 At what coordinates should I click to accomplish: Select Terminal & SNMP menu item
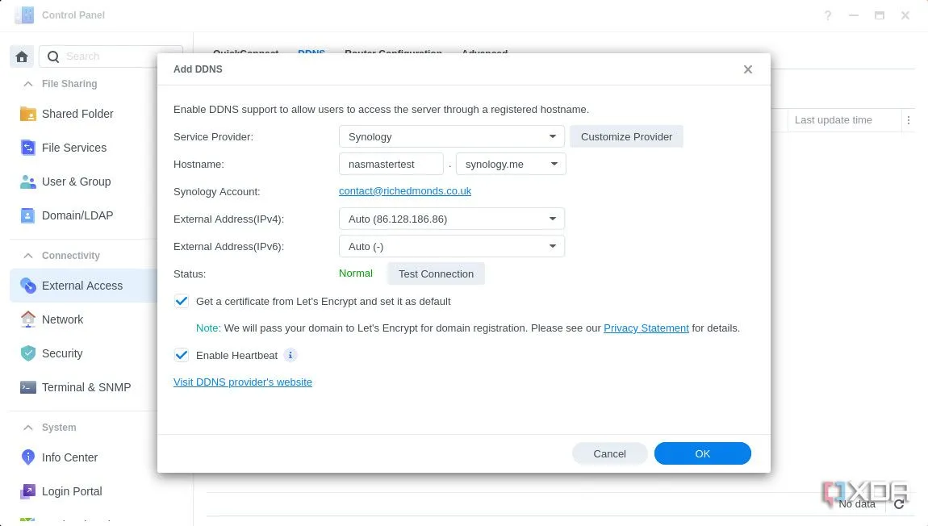83,387
